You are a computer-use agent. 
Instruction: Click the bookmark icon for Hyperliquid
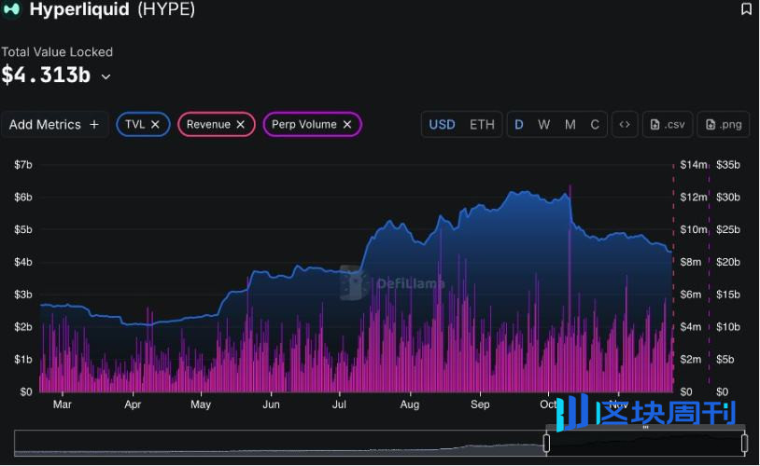point(746,9)
